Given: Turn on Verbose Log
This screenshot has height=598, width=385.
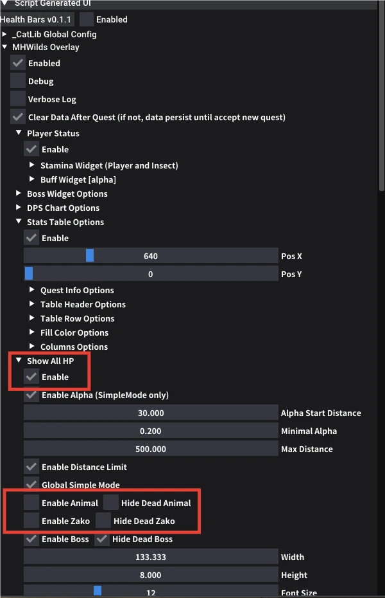Looking at the screenshot, I should point(18,100).
